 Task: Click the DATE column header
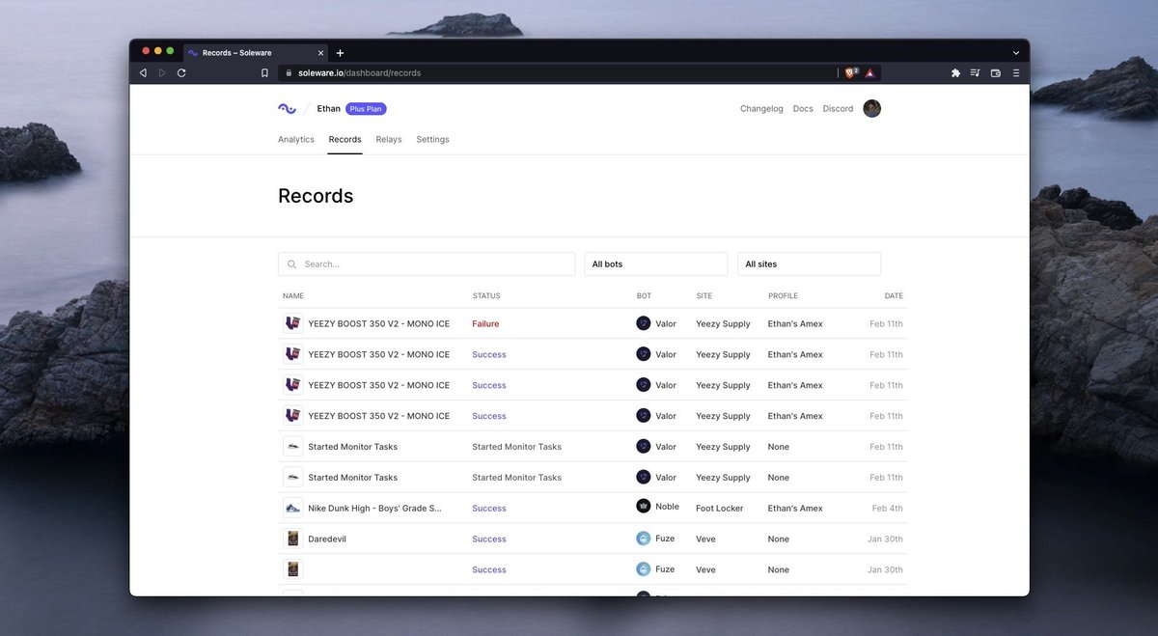point(894,296)
